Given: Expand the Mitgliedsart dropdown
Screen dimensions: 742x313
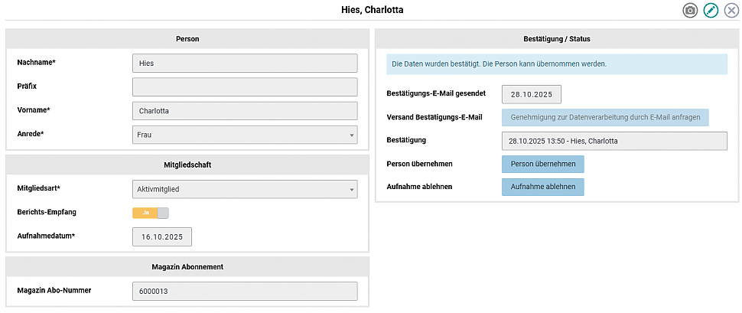Looking at the screenshot, I should pos(245,188).
